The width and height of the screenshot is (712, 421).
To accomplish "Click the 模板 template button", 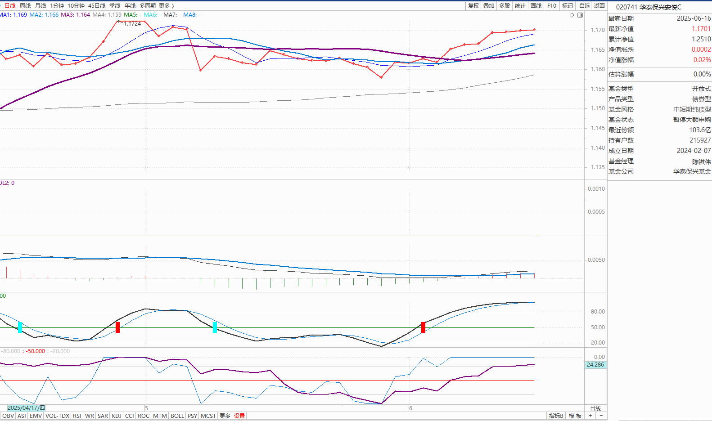I will click(575, 416).
